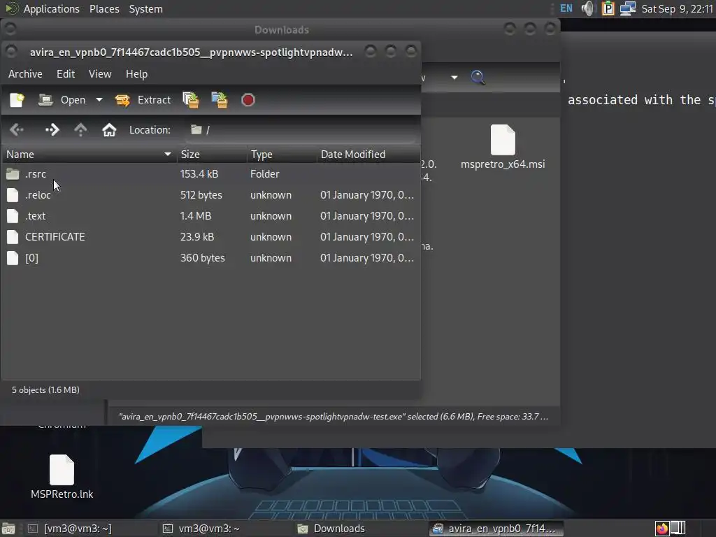This screenshot has height=537, width=716.
Task: Click the Location path field
Action: click(301, 130)
